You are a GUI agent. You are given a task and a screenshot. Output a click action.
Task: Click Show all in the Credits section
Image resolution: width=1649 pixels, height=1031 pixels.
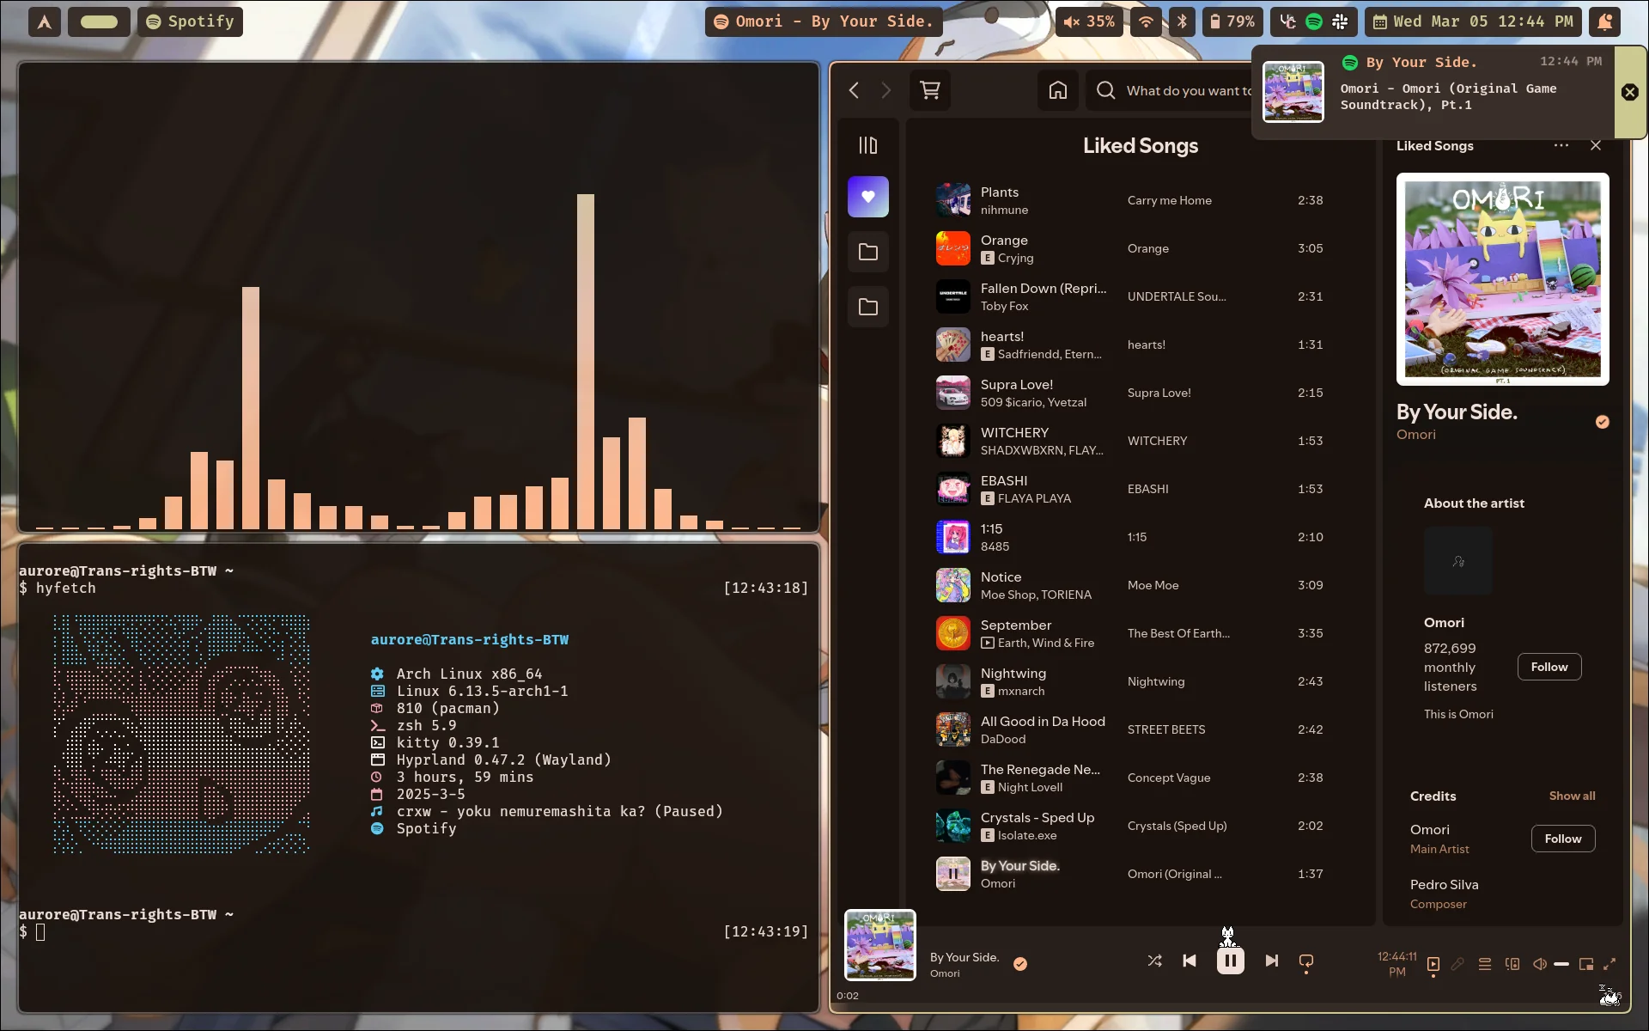[x=1572, y=796]
